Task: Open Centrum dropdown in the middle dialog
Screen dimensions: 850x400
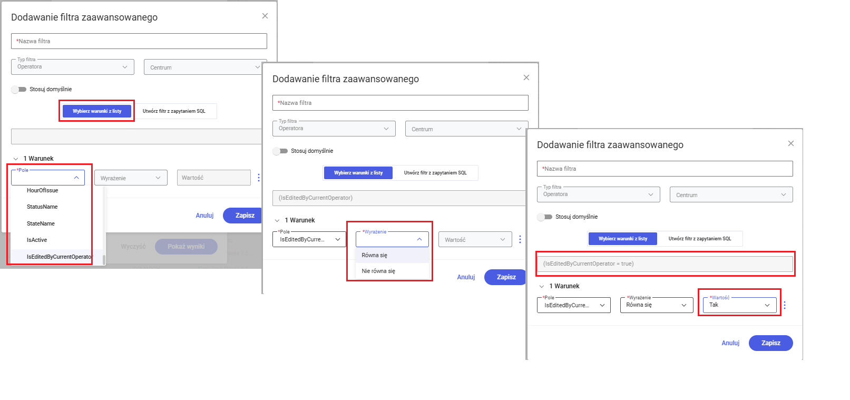Action: [466, 129]
